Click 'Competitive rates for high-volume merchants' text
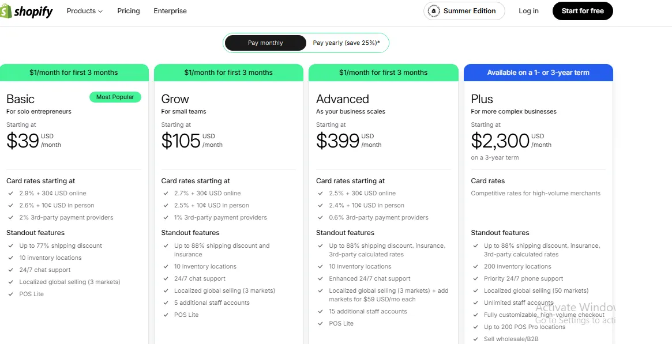The height and width of the screenshot is (344, 672). coord(536,194)
